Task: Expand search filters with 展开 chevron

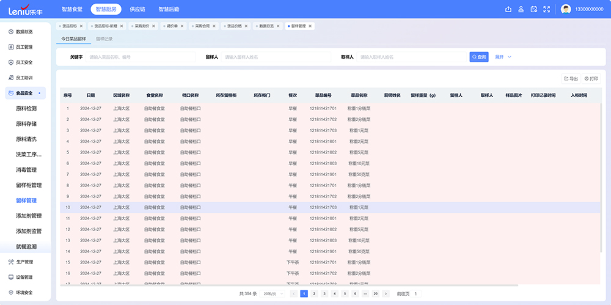Action: click(503, 57)
